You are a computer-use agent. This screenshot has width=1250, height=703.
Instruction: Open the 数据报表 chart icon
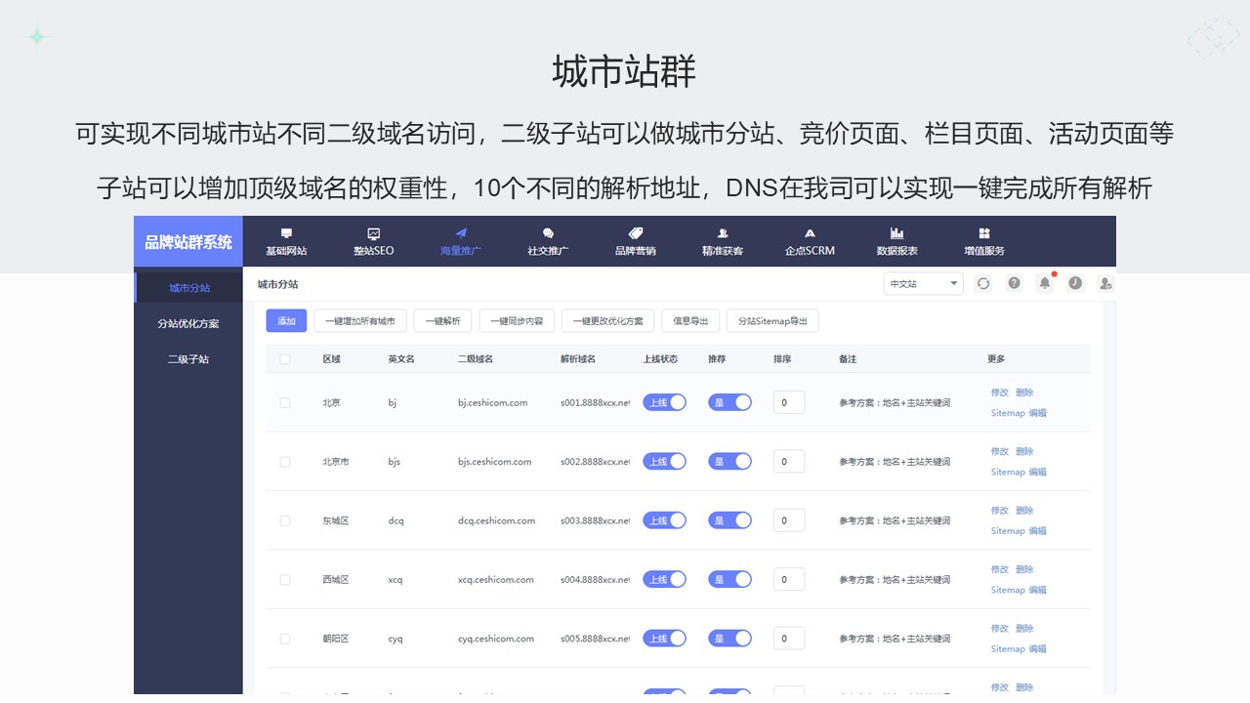896,233
